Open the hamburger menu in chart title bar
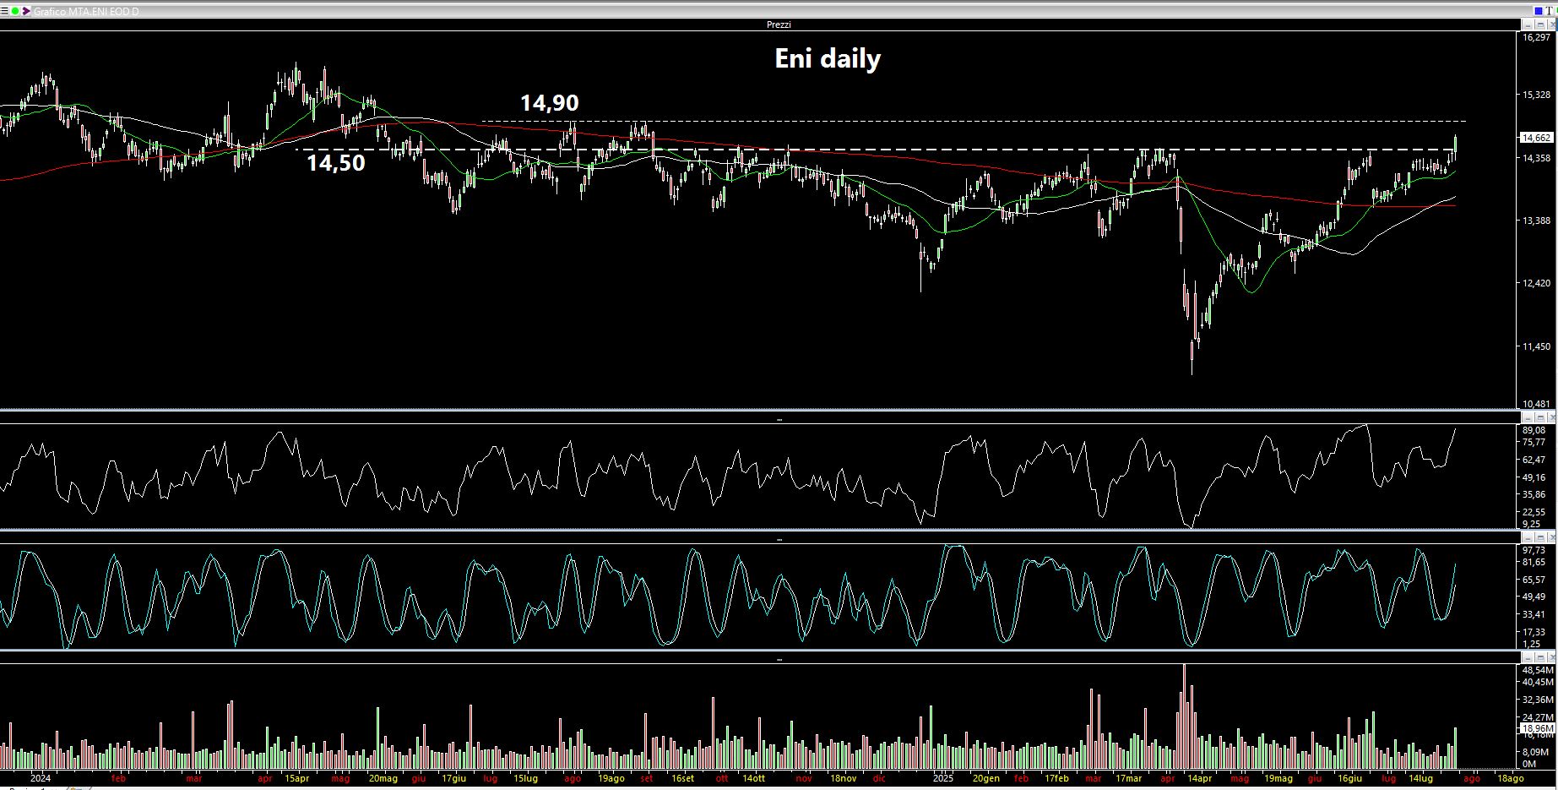This screenshot has height=790, width=1558. 4,11
